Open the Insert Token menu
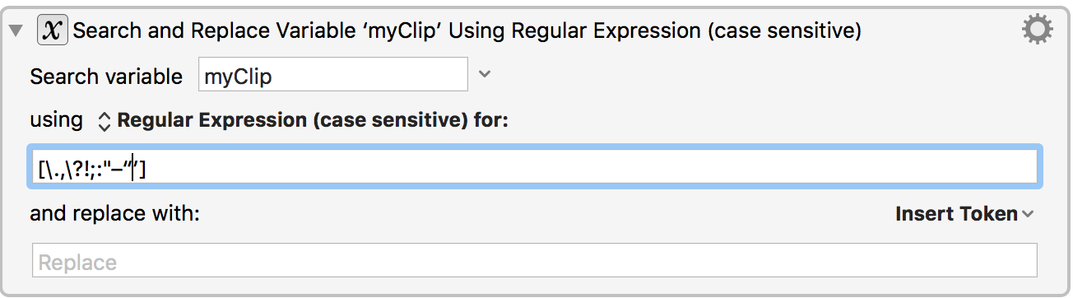The height and width of the screenshot is (298, 1073). point(956,214)
